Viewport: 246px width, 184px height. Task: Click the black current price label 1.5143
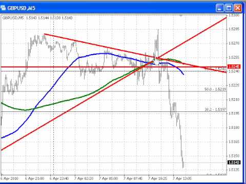(234, 163)
